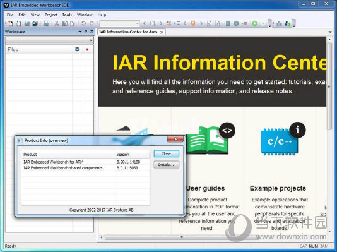This screenshot has width=337, height=252.
Task: Open the toolbar quick search dropdown
Action: [138, 23]
